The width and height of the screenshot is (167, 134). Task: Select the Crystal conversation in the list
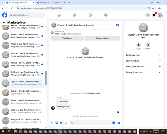pos(23,83)
